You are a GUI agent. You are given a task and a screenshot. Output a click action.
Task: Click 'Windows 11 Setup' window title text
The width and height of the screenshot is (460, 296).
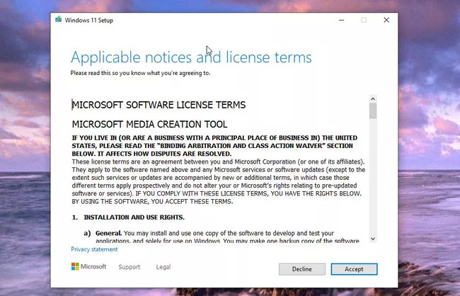tap(89, 21)
